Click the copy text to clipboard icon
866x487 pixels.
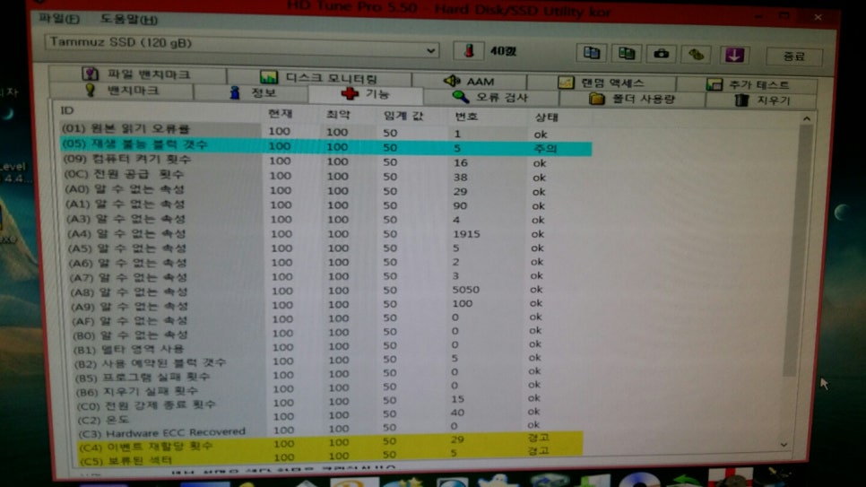coord(591,53)
